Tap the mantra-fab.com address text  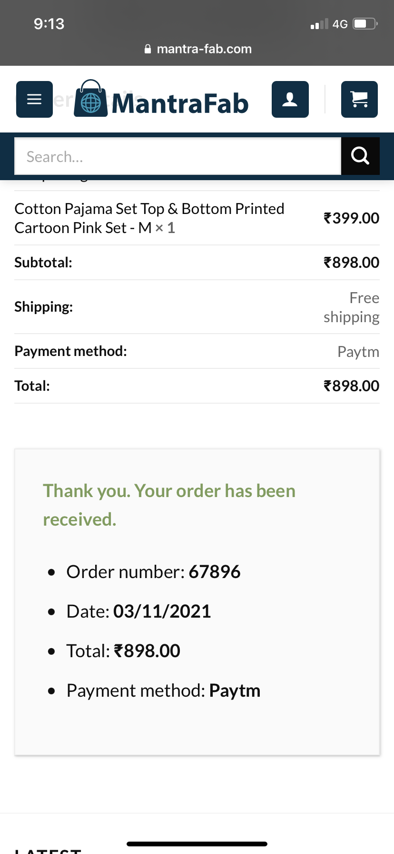tap(204, 49)
